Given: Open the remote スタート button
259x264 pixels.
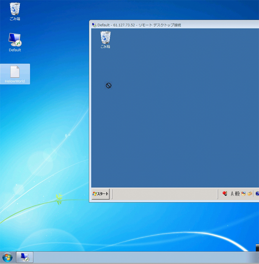Looking at the screenshot, I should pos(101,194).
